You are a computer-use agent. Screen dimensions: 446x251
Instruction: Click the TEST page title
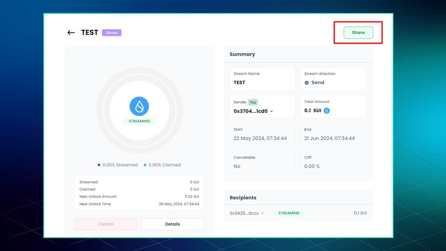pyautogui.click(x=90, y=33)
